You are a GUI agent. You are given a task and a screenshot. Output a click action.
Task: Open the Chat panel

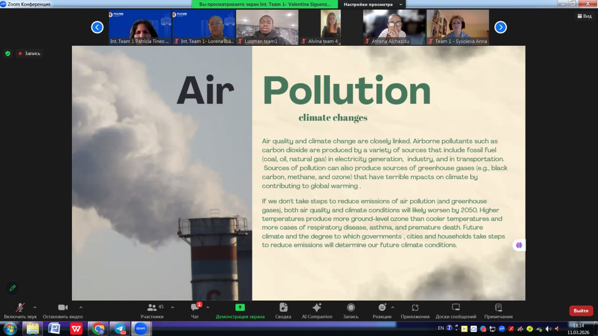click(x=195, y=311)
